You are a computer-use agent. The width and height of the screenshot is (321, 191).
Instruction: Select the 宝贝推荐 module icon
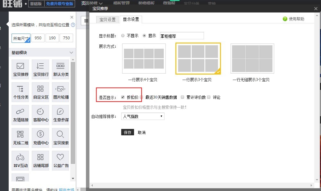[20, 69]
